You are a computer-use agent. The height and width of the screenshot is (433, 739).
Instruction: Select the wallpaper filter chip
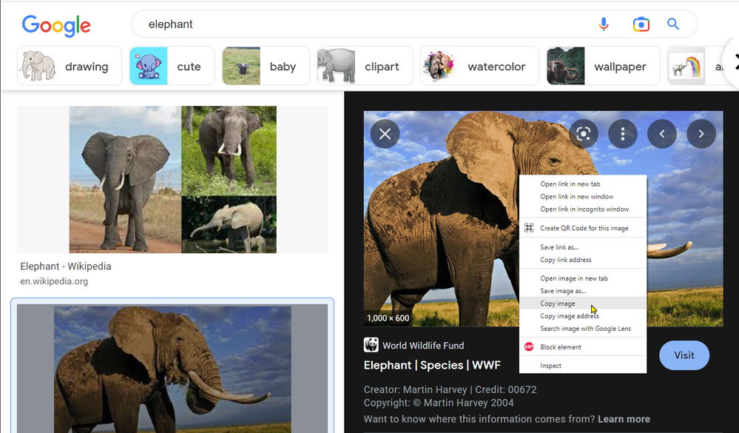pos(603,66)
